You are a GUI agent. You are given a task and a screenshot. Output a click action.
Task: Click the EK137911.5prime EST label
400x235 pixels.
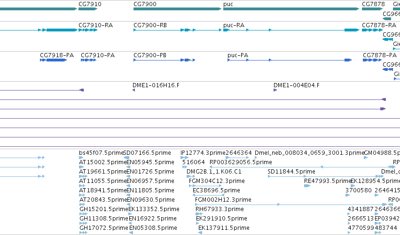tap(224, 228)
